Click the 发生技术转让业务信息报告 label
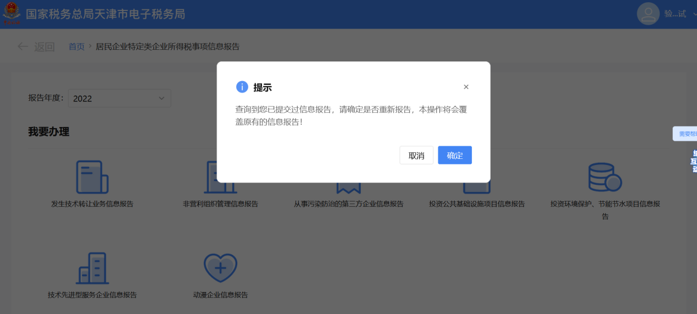Screen dimensions: 697x314 [x=92, y=204]
